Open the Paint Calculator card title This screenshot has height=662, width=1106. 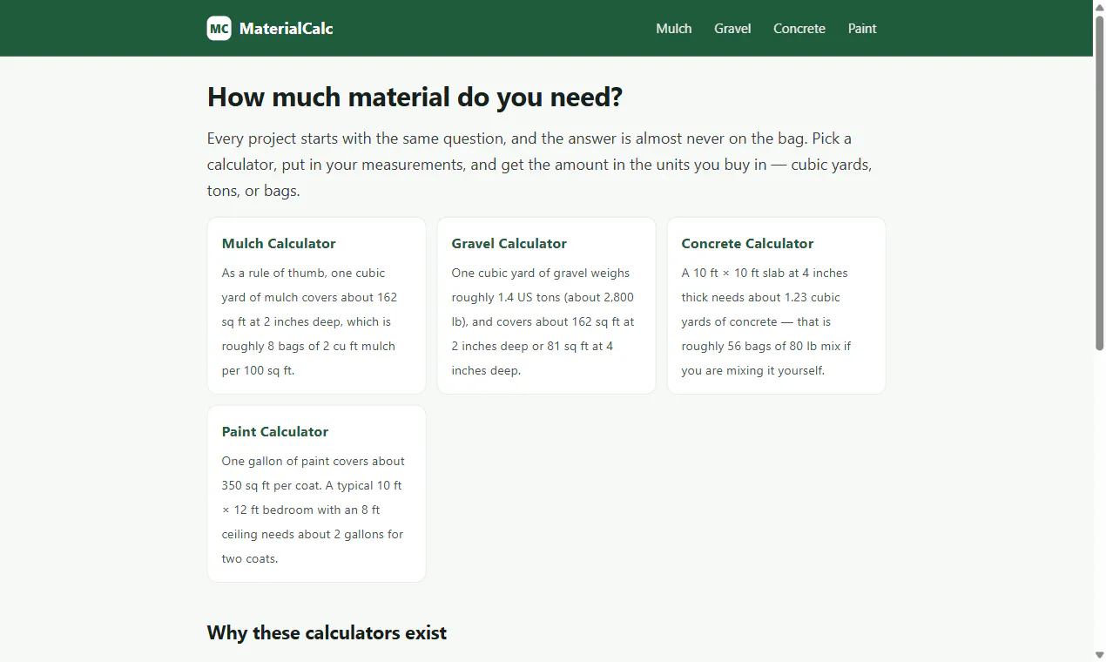coord(275,432)
